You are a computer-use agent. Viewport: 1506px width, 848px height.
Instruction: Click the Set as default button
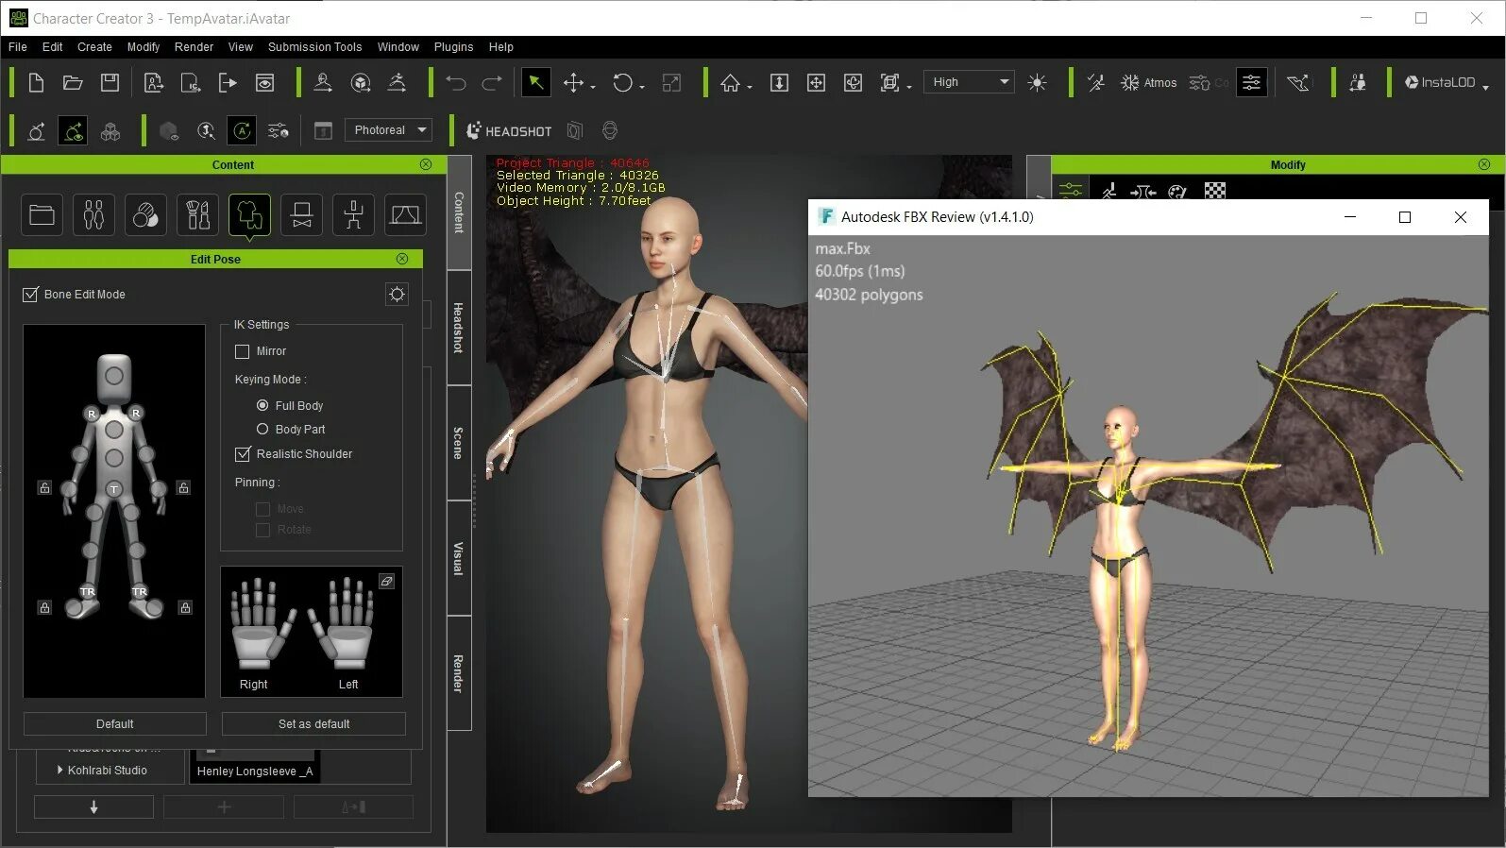coord(314,724)
